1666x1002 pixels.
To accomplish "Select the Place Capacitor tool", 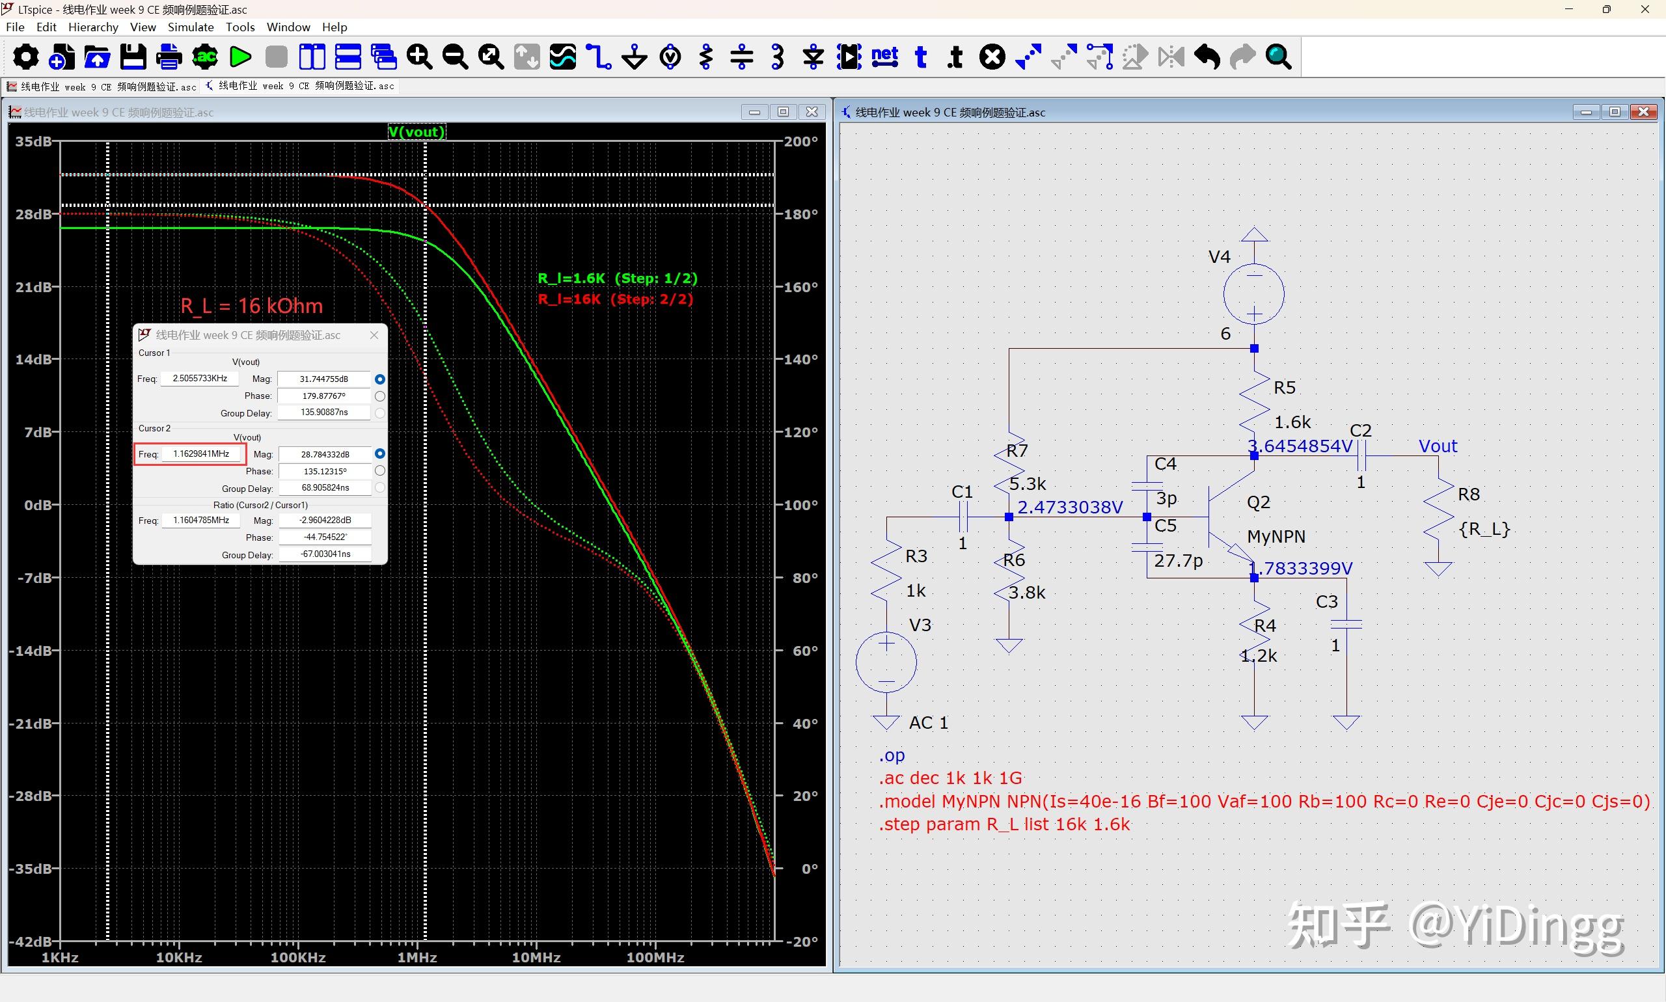I will (741, 57).
